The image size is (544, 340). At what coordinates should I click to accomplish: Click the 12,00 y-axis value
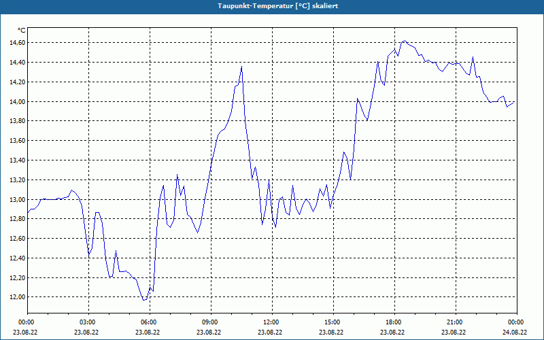18,297
